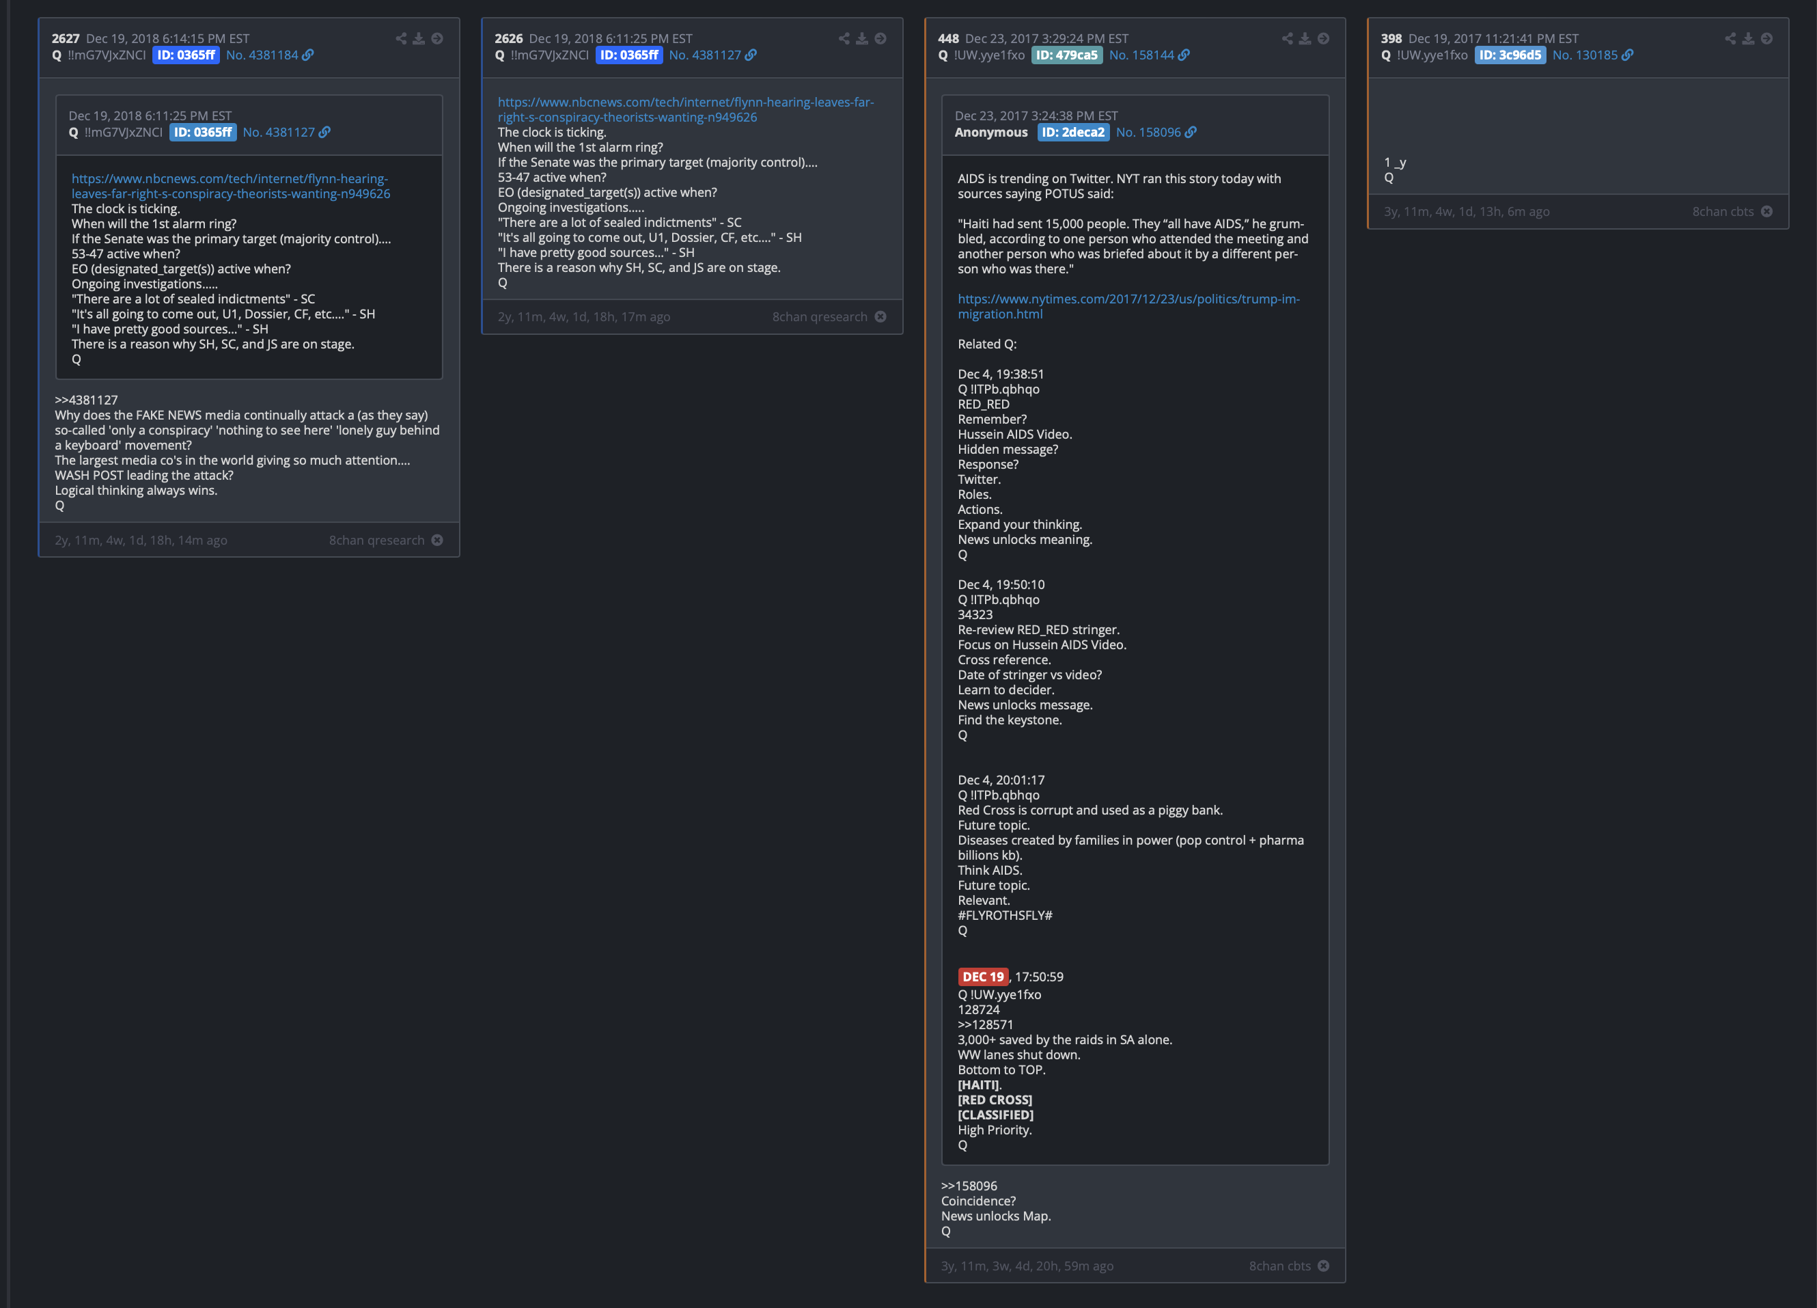Click post number 2627

click(x=66, y=38)
